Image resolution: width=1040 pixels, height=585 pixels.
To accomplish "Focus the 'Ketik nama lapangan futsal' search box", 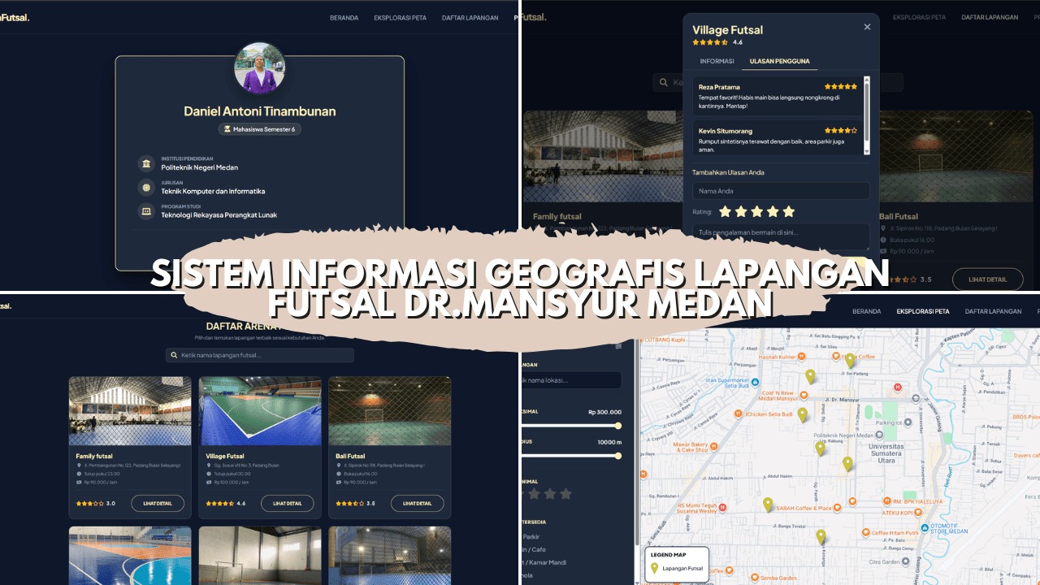I will pyautogui.click(x=260, y=355).
